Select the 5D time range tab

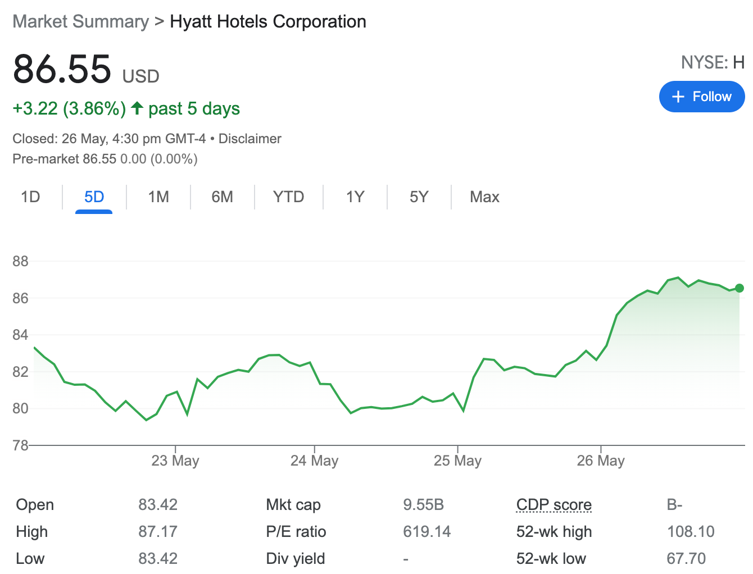click(x=94, y=197)
